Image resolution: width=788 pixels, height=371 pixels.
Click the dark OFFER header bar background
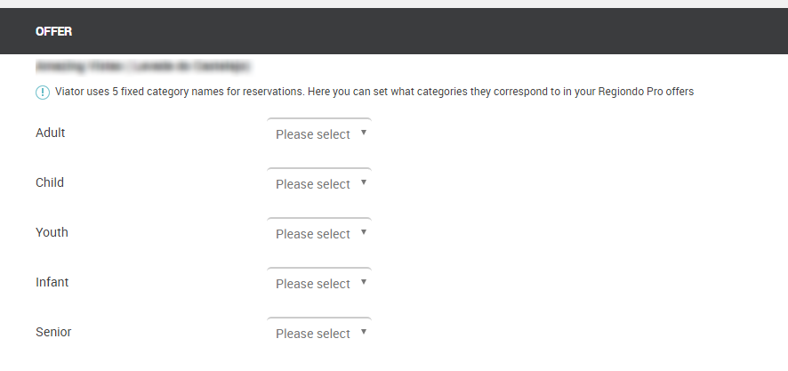coord(445,31)
